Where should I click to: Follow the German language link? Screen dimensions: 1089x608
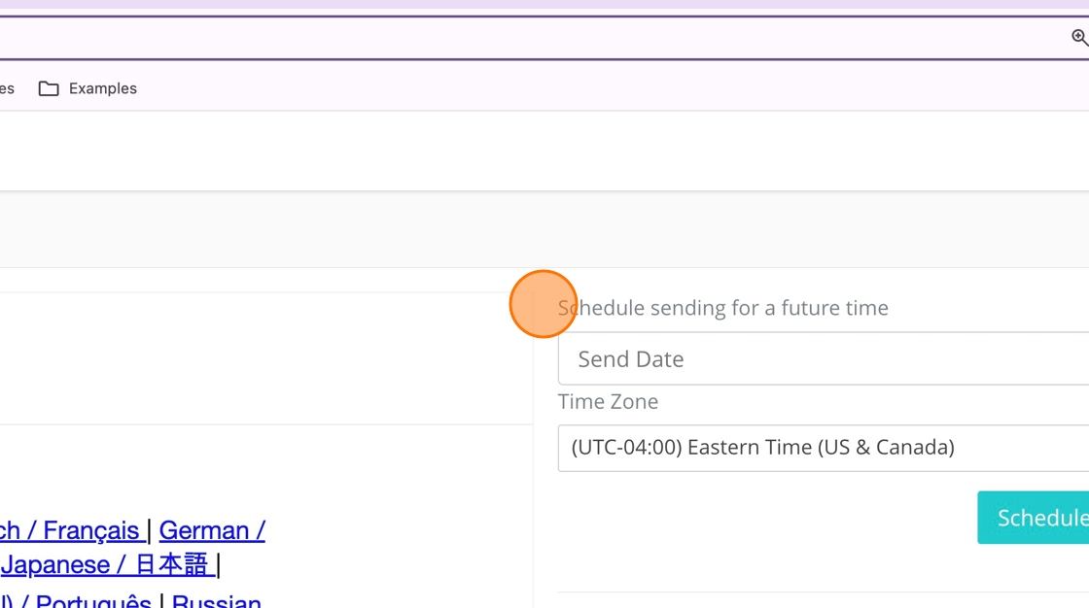212,530
